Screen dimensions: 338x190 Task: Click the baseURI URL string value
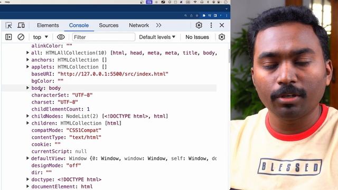(x=113, y=74)
